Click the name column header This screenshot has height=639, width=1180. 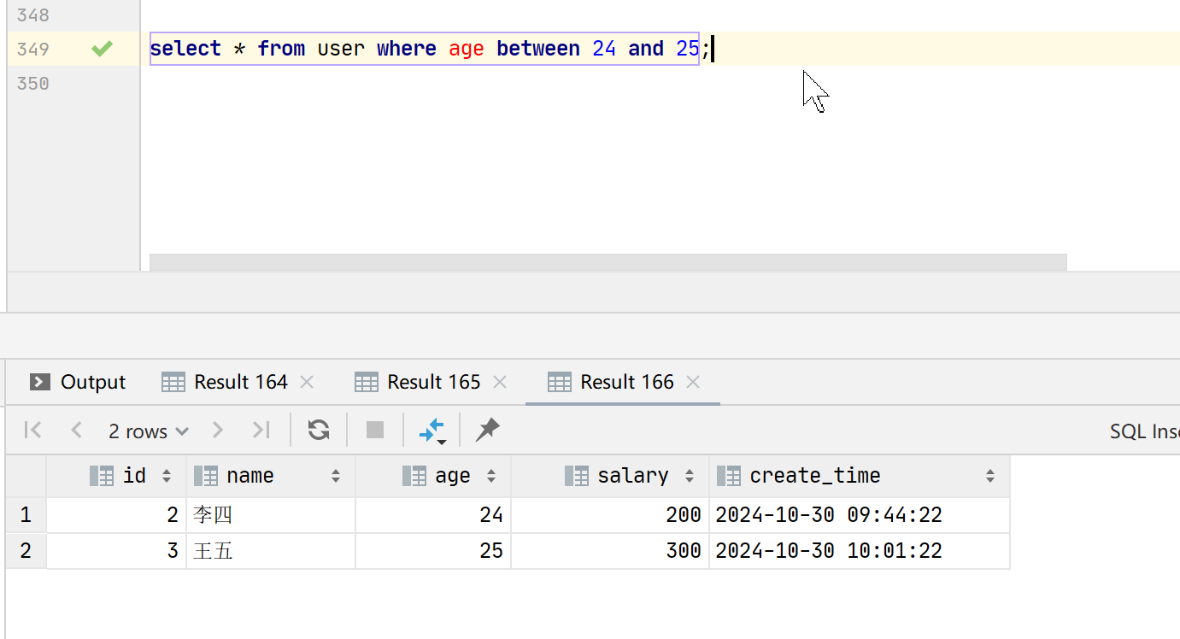(250, 476)
